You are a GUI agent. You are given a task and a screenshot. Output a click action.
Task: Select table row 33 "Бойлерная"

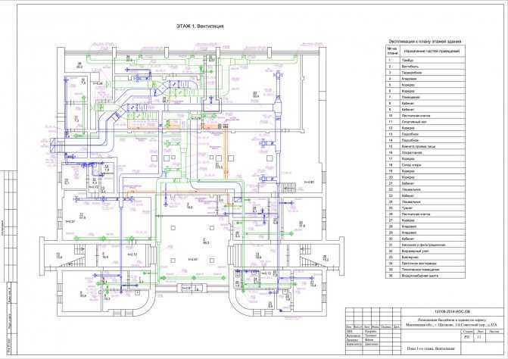pyautogui.click(x=425, y=258)
